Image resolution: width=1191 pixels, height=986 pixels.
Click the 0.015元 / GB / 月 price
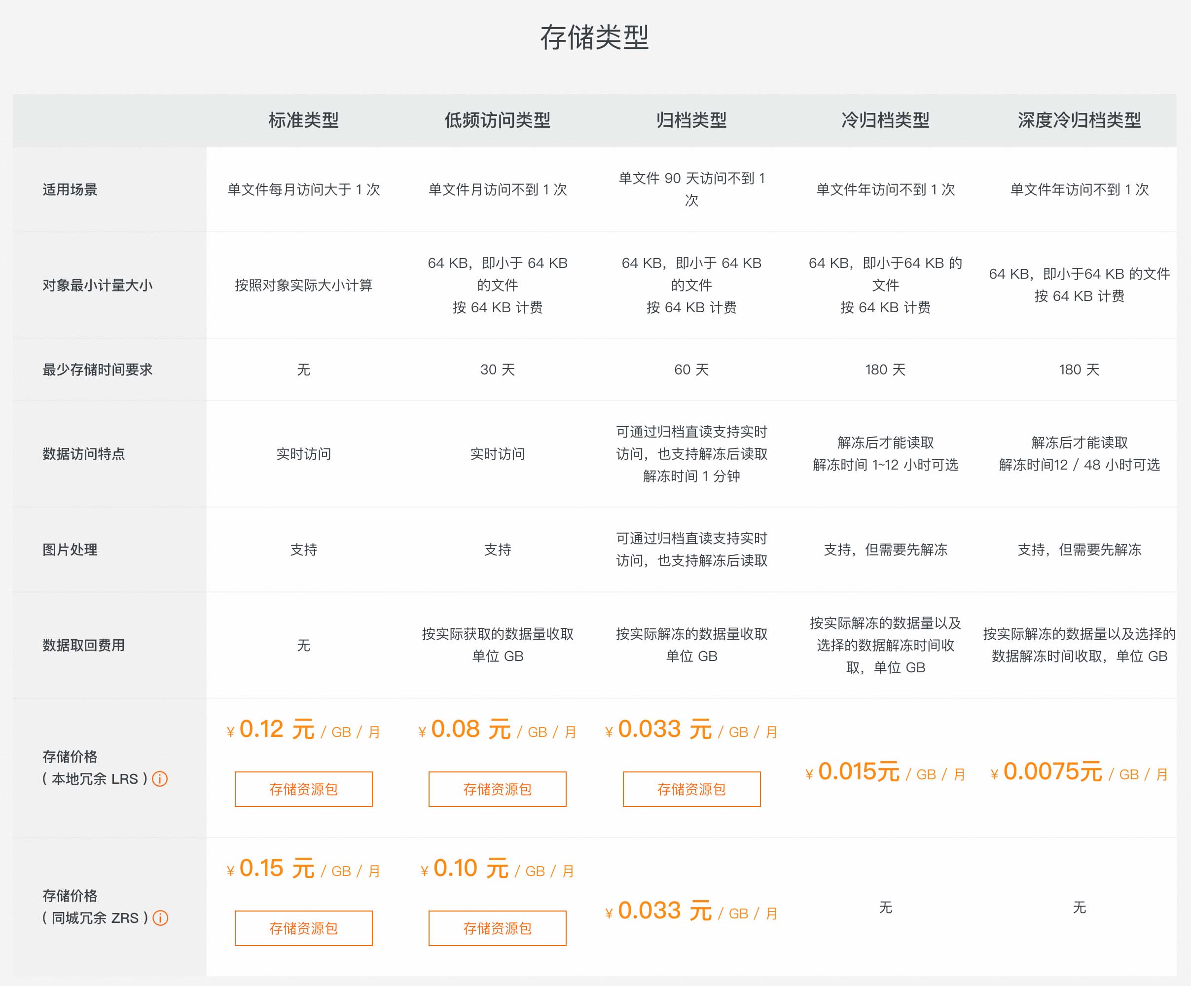[885, 772]
